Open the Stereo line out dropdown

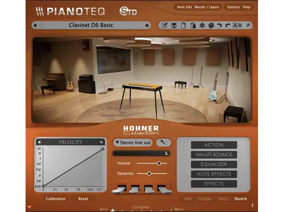(x=133, y=142)
